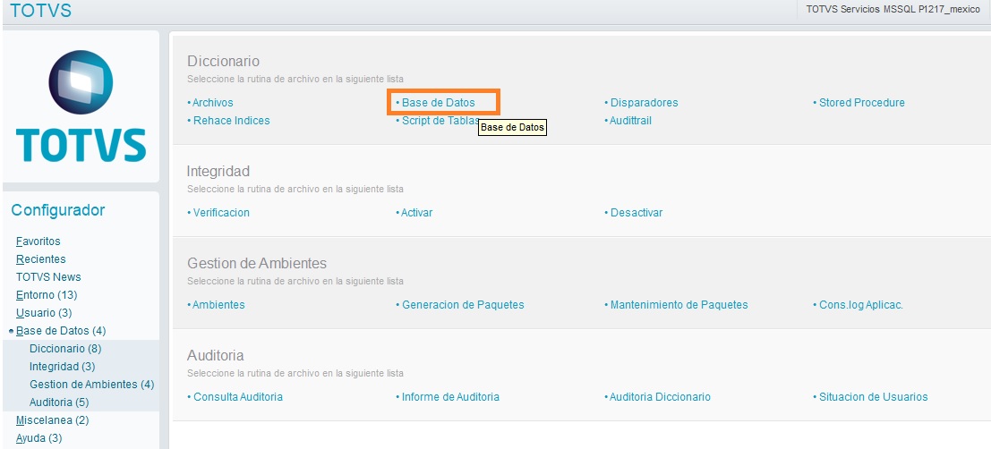This screenshot has height=449, width=991.
Task: Collapse Base de Datos (4) menu
Action: click(61, 330)
